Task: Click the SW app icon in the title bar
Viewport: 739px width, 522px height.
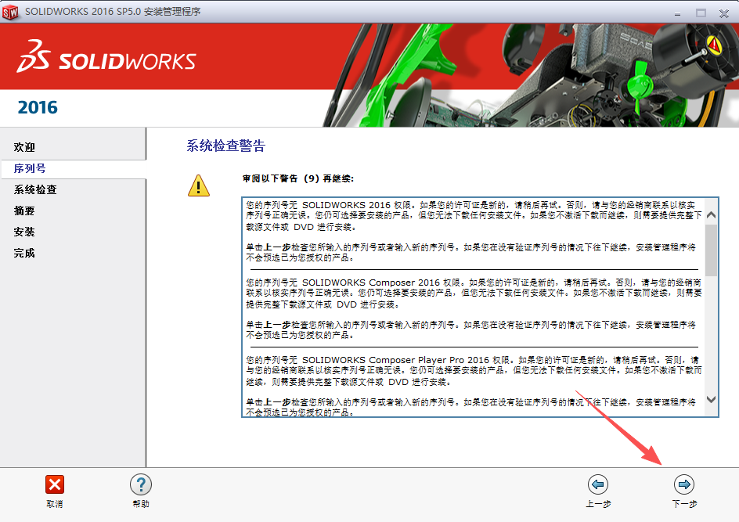Action: pos(11,12)
